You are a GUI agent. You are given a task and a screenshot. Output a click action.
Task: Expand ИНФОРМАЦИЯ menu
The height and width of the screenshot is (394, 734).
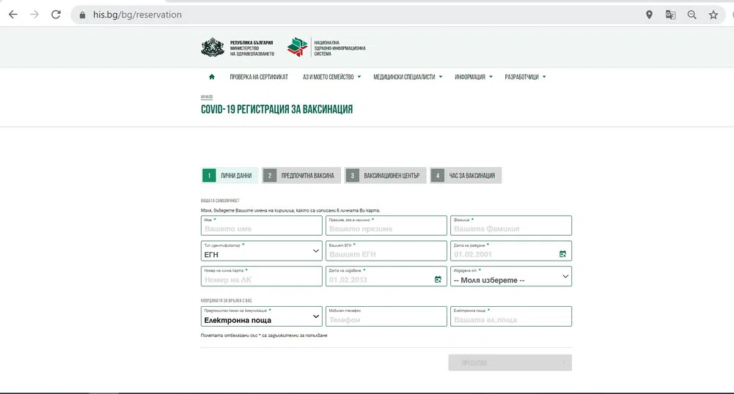coord(473,77)
